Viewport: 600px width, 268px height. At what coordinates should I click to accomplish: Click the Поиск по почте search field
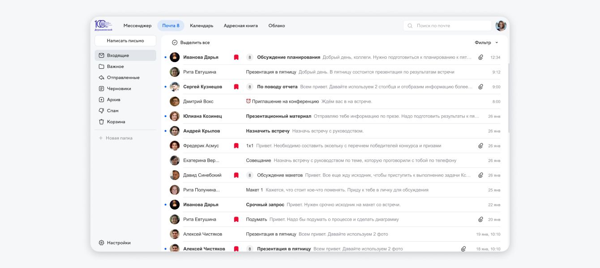(448, 26)
